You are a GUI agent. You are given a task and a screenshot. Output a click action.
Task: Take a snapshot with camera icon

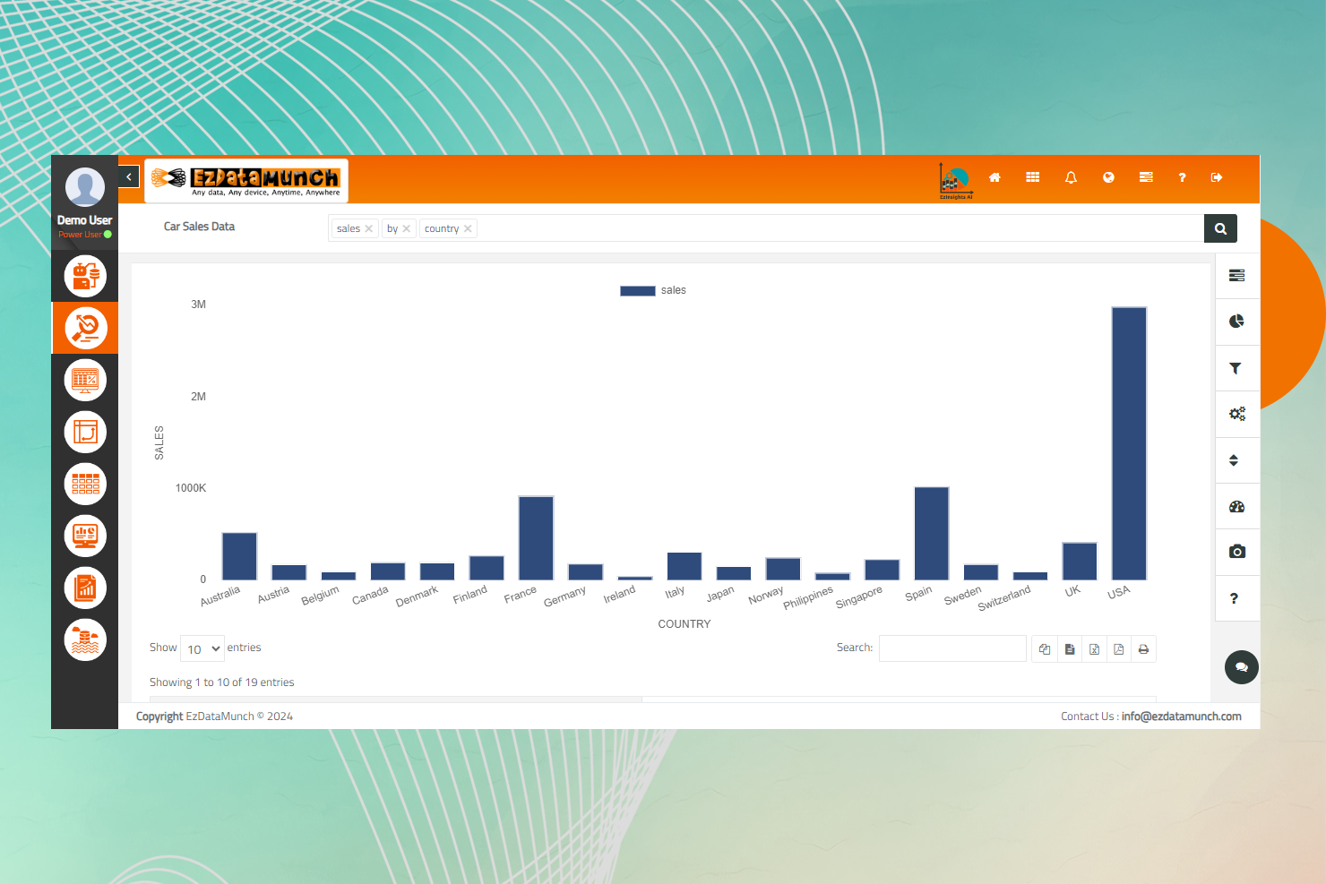pyautogui.click(x=1236, y=552)
